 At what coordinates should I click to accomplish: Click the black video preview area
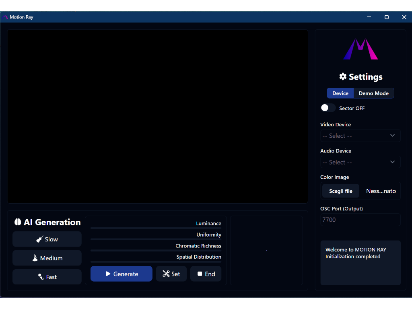tap(157, 116)
